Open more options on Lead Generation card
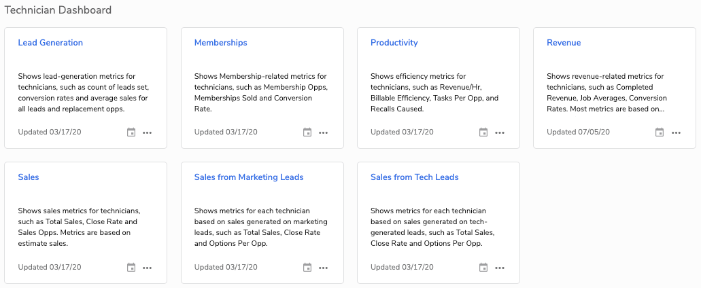The image size is (701, 288). (148, 132)
